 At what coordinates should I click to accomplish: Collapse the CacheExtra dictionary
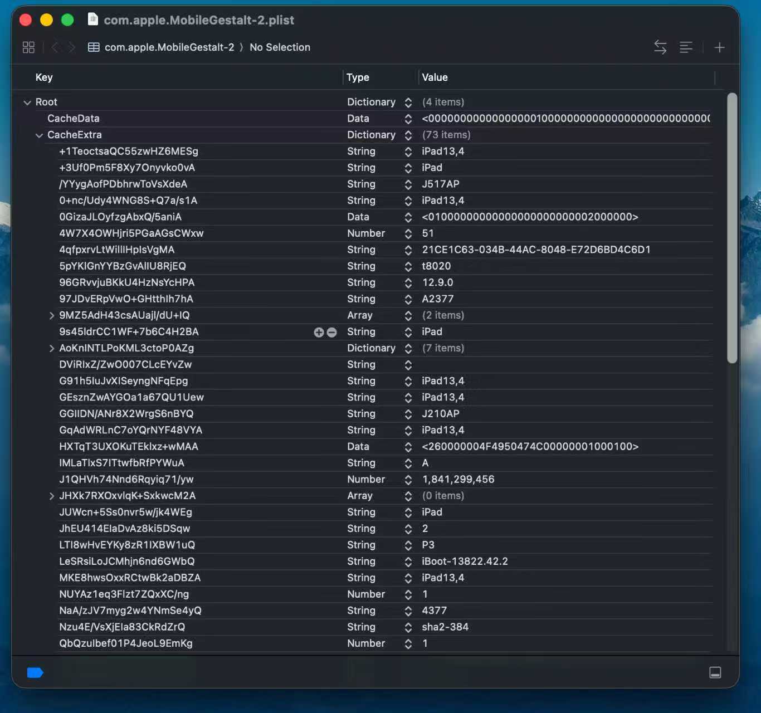click(x=39, y=135)
